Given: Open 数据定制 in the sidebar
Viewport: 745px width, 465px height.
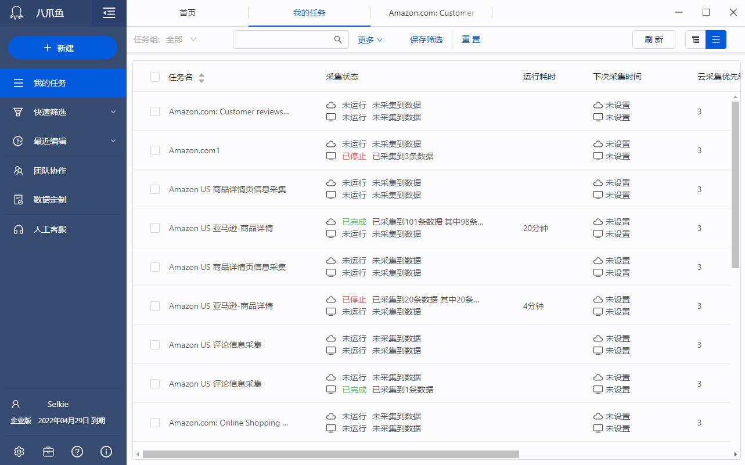Looking at the screenshot, I should 63,200.
